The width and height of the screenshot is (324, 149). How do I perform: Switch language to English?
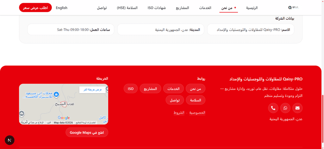tap(62, 8)
